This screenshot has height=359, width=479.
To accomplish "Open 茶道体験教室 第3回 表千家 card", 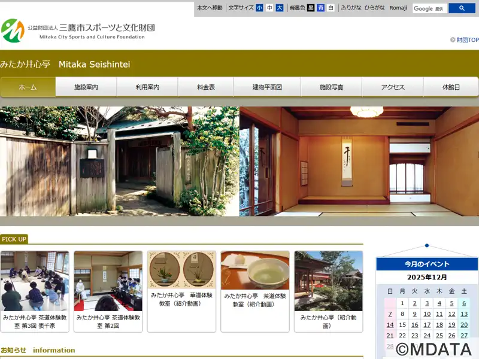I will (35, 291).
